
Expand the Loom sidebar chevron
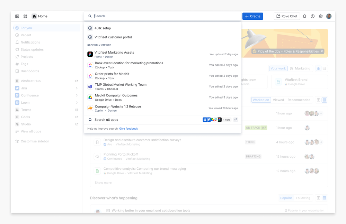(77, 103)
